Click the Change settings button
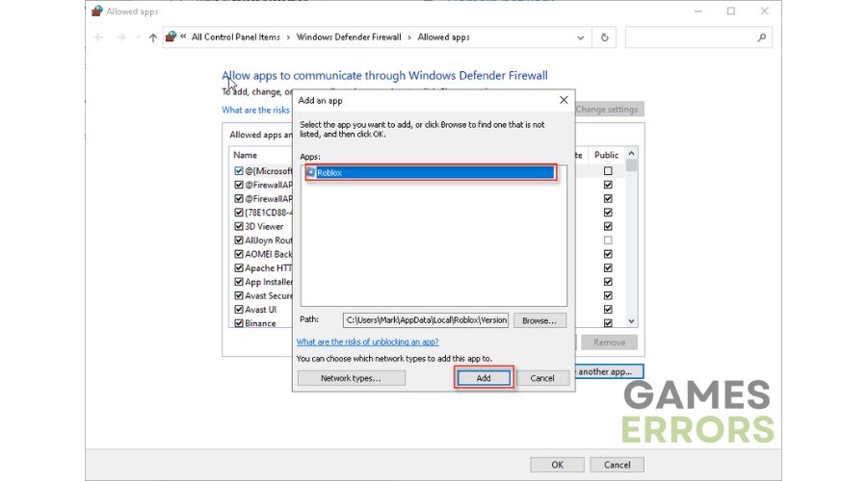Screen dimensions: 867x481 tap(607, 110)
